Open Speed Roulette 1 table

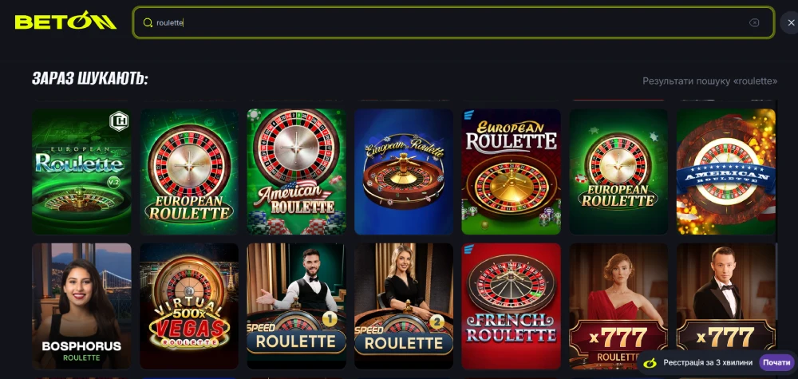297,306
